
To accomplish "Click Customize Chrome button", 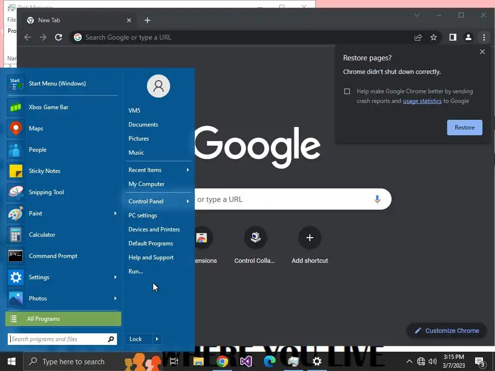I will pyautogui.click(x=446, y=330).
